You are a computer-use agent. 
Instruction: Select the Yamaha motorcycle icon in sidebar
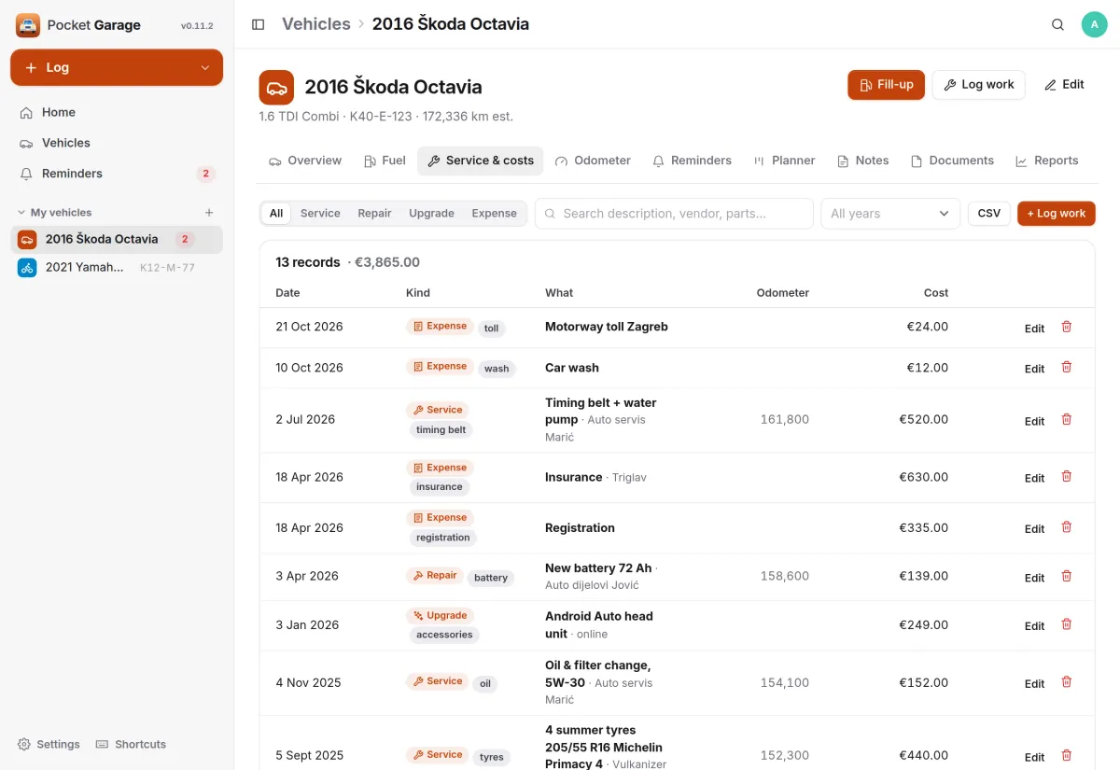tap(27, 268)
